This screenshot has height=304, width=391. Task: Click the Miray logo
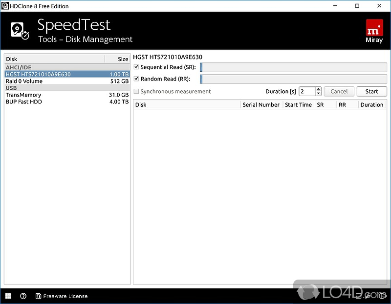(374, 31)
